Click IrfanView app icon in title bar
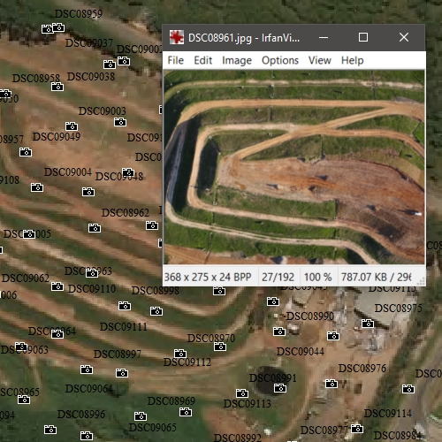Image resolution: width=442 pixels, height=442 pixels. click(x=177, y=37)
